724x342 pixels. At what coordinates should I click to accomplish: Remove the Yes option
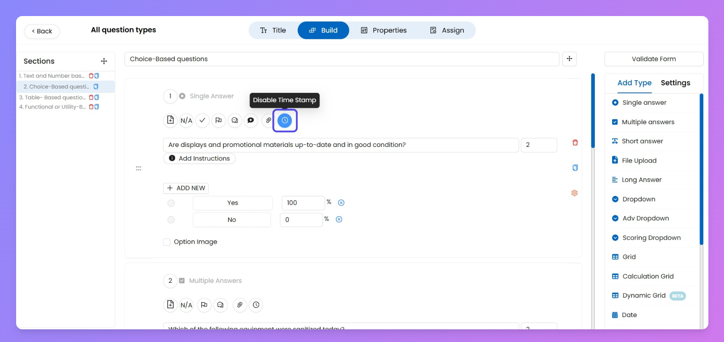point(341,203)
